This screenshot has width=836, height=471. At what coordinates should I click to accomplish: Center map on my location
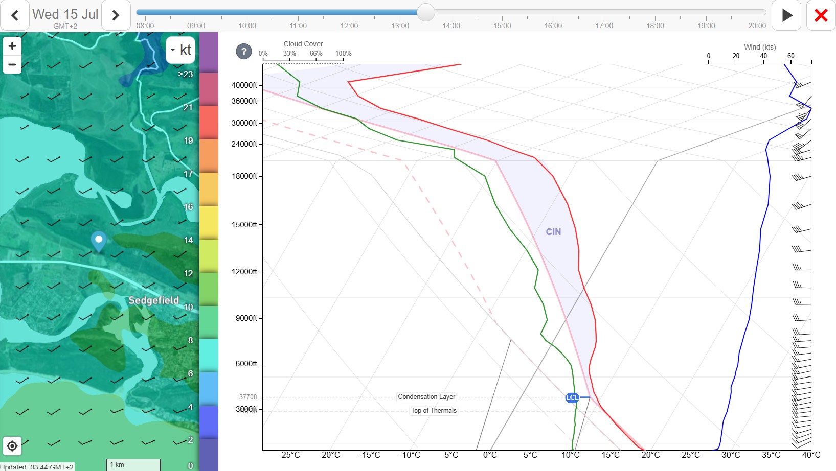point(12,446)
